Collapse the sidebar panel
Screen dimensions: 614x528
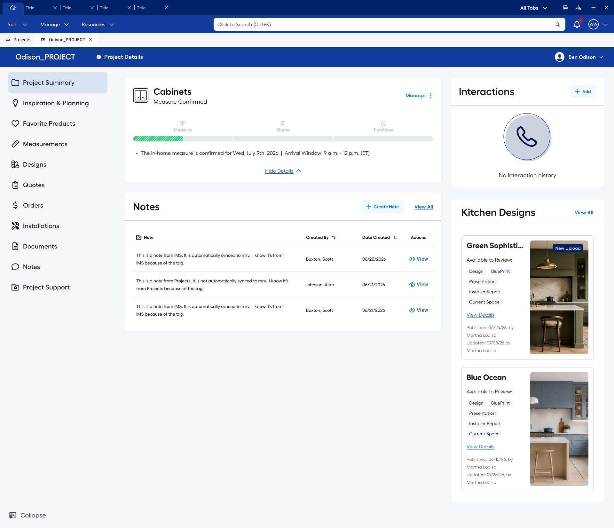click(28, 515)
